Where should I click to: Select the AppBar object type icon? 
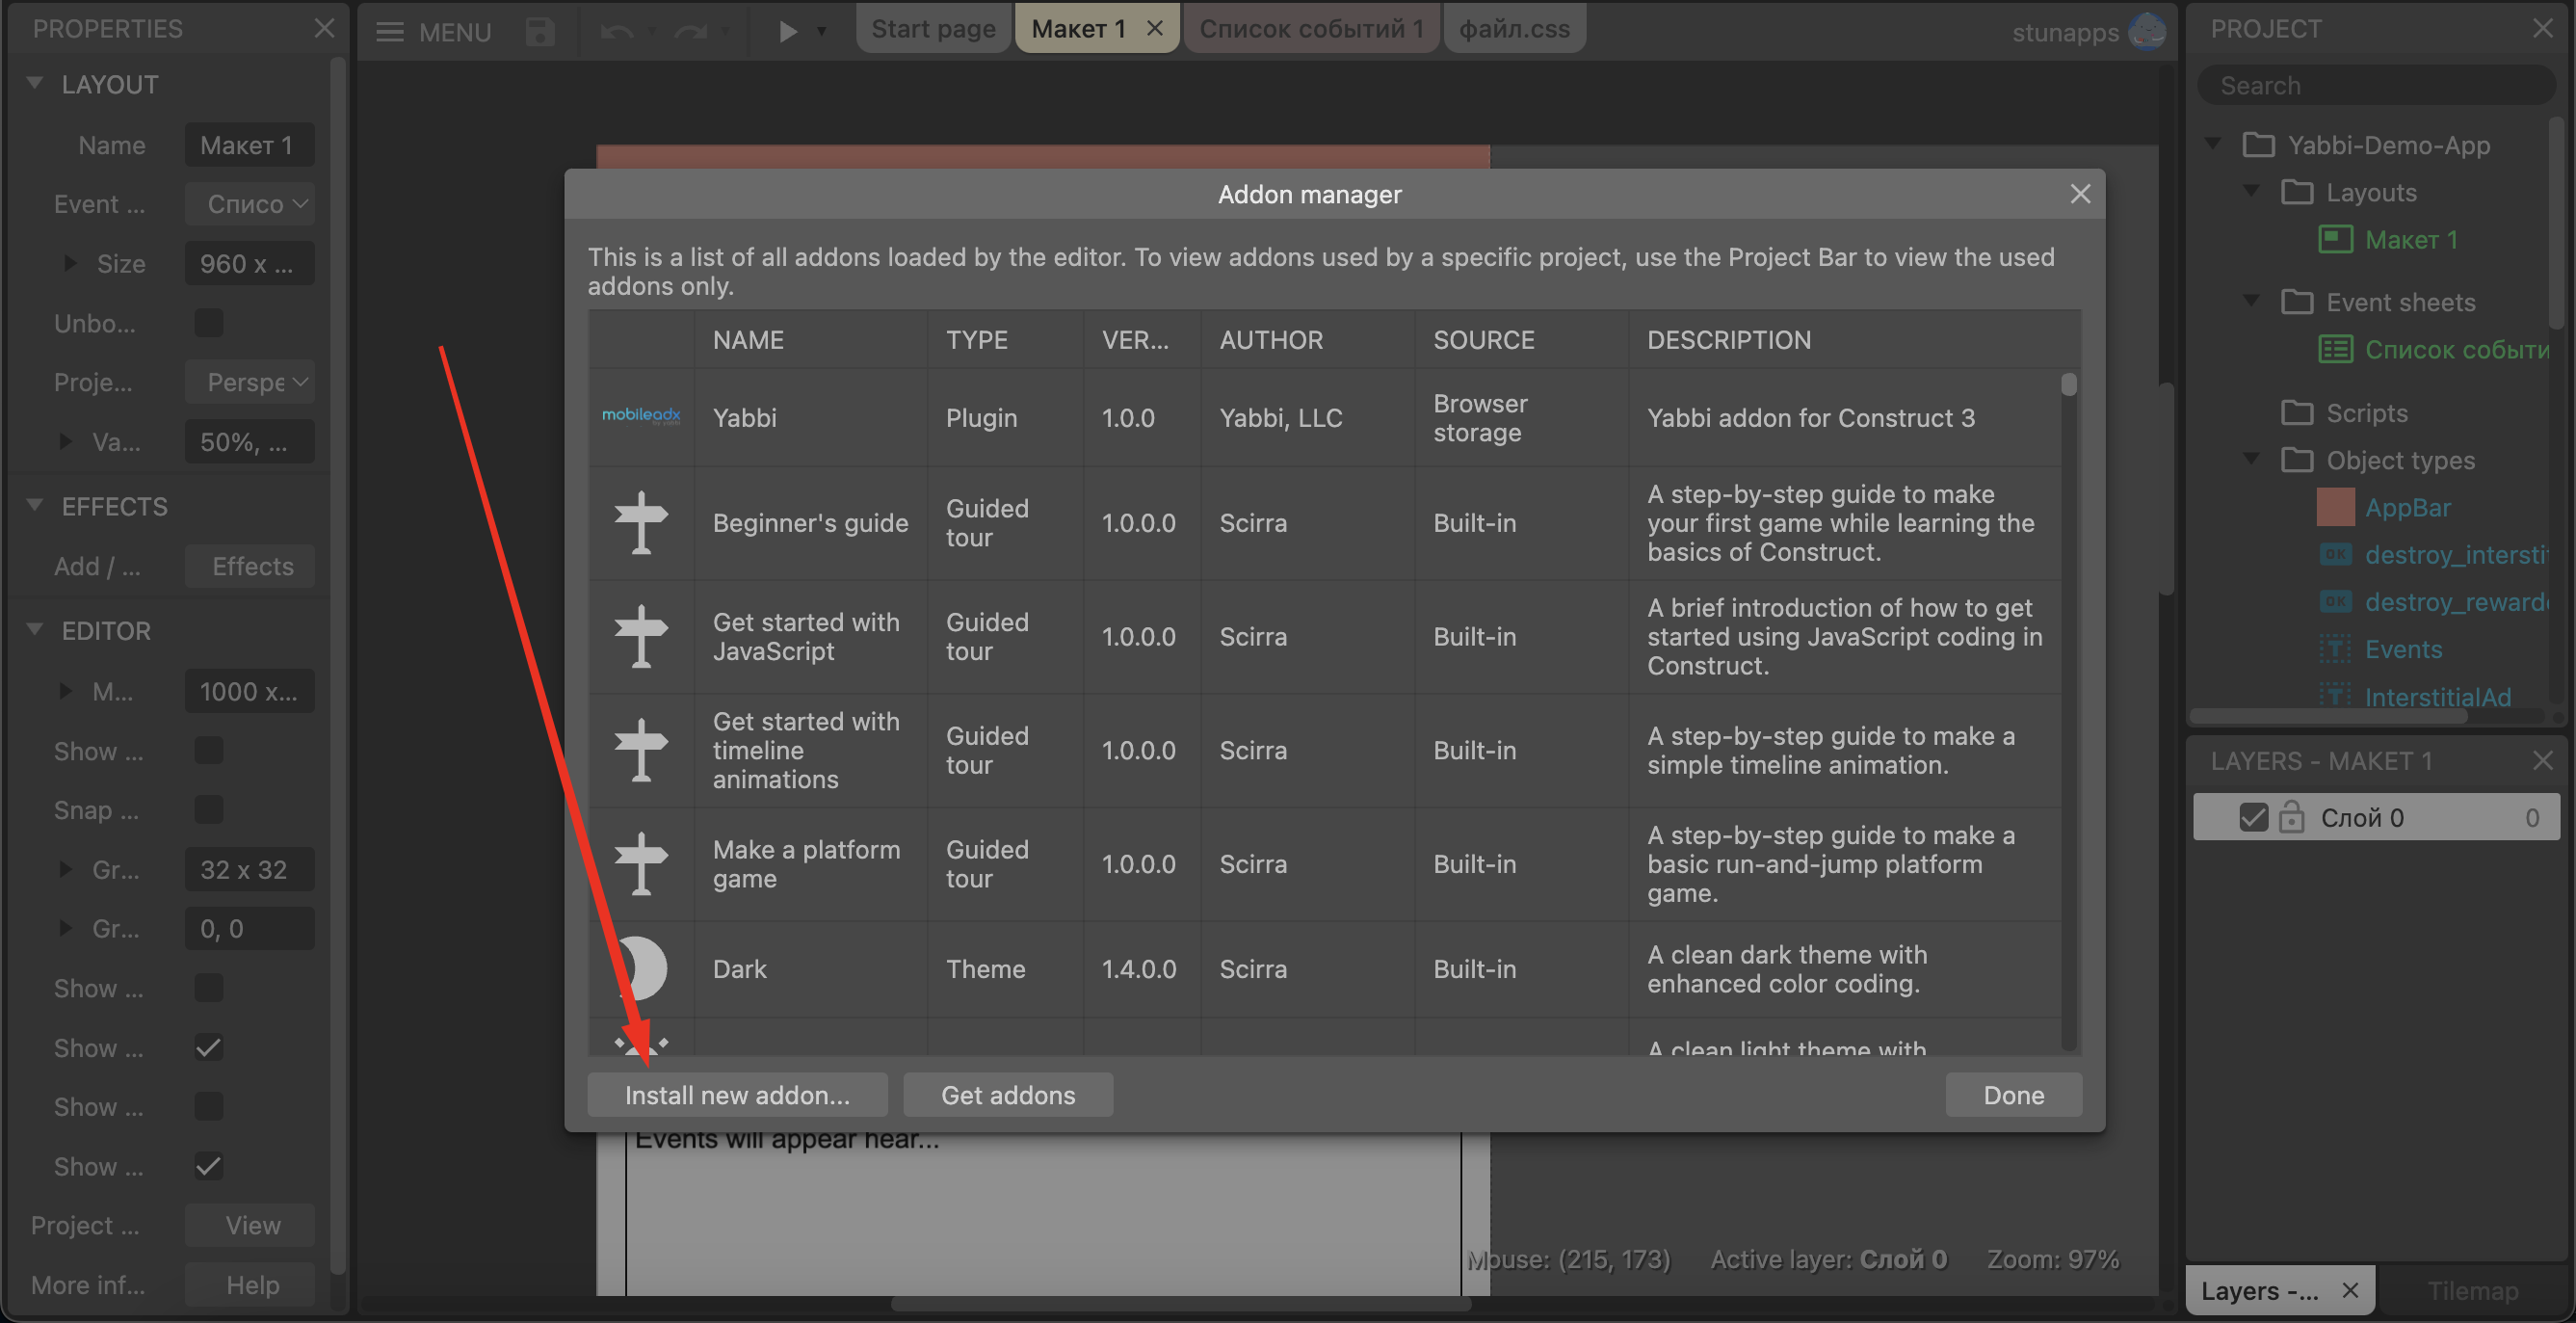[2335, 507]
